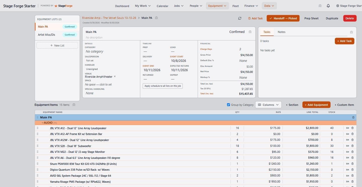Click drag handle of JBL VTX A12 Line Array row

click(37, 128)
